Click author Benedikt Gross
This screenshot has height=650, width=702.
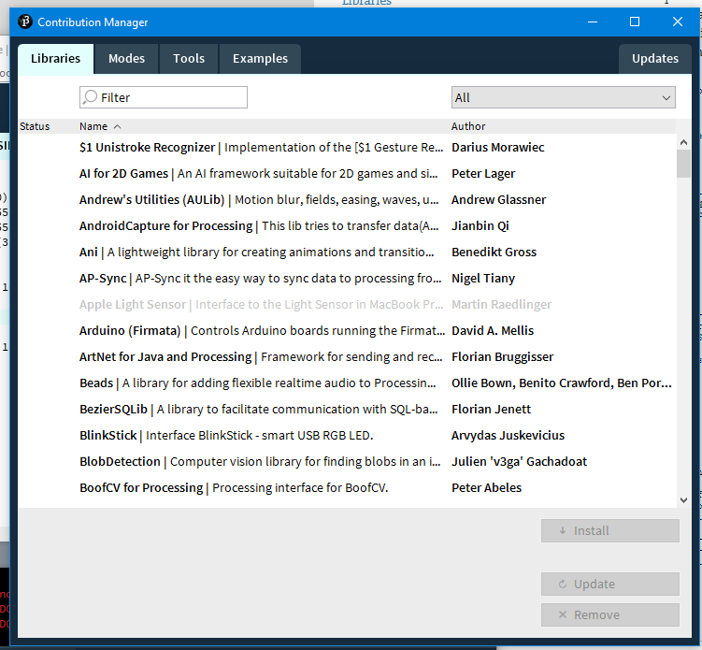(x=494, y=253)
